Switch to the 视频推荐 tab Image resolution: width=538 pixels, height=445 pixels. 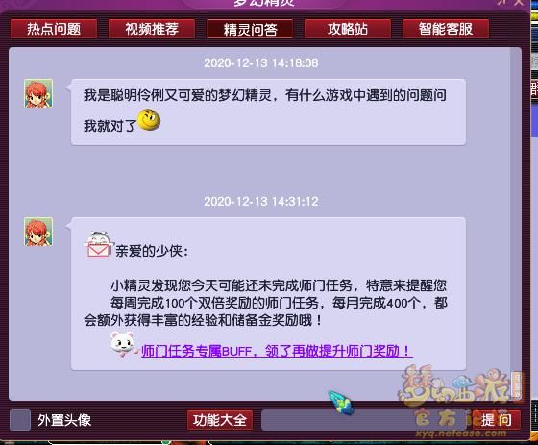coord(152,29)
